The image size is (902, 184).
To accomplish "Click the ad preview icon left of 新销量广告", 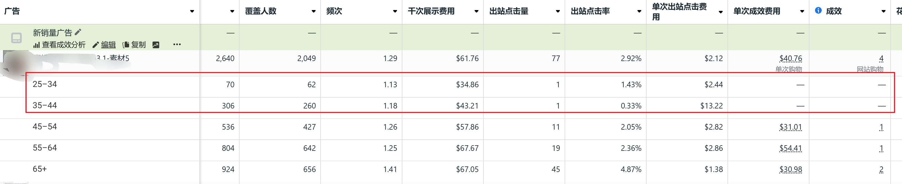I will 16,38.
